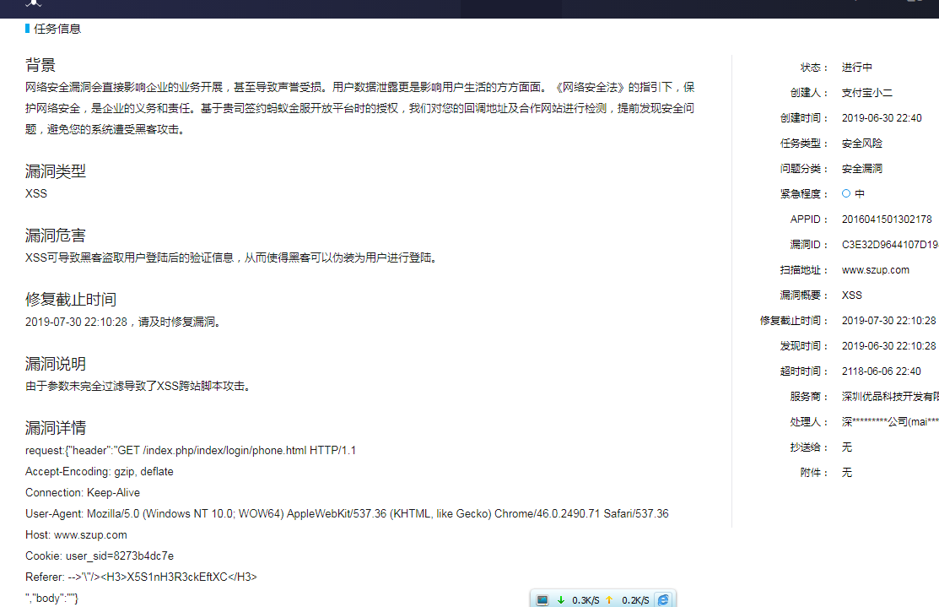Click the logo icon in the top bar

33,3
